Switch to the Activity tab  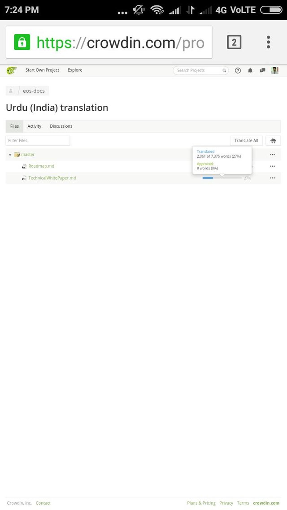point(34,126)
